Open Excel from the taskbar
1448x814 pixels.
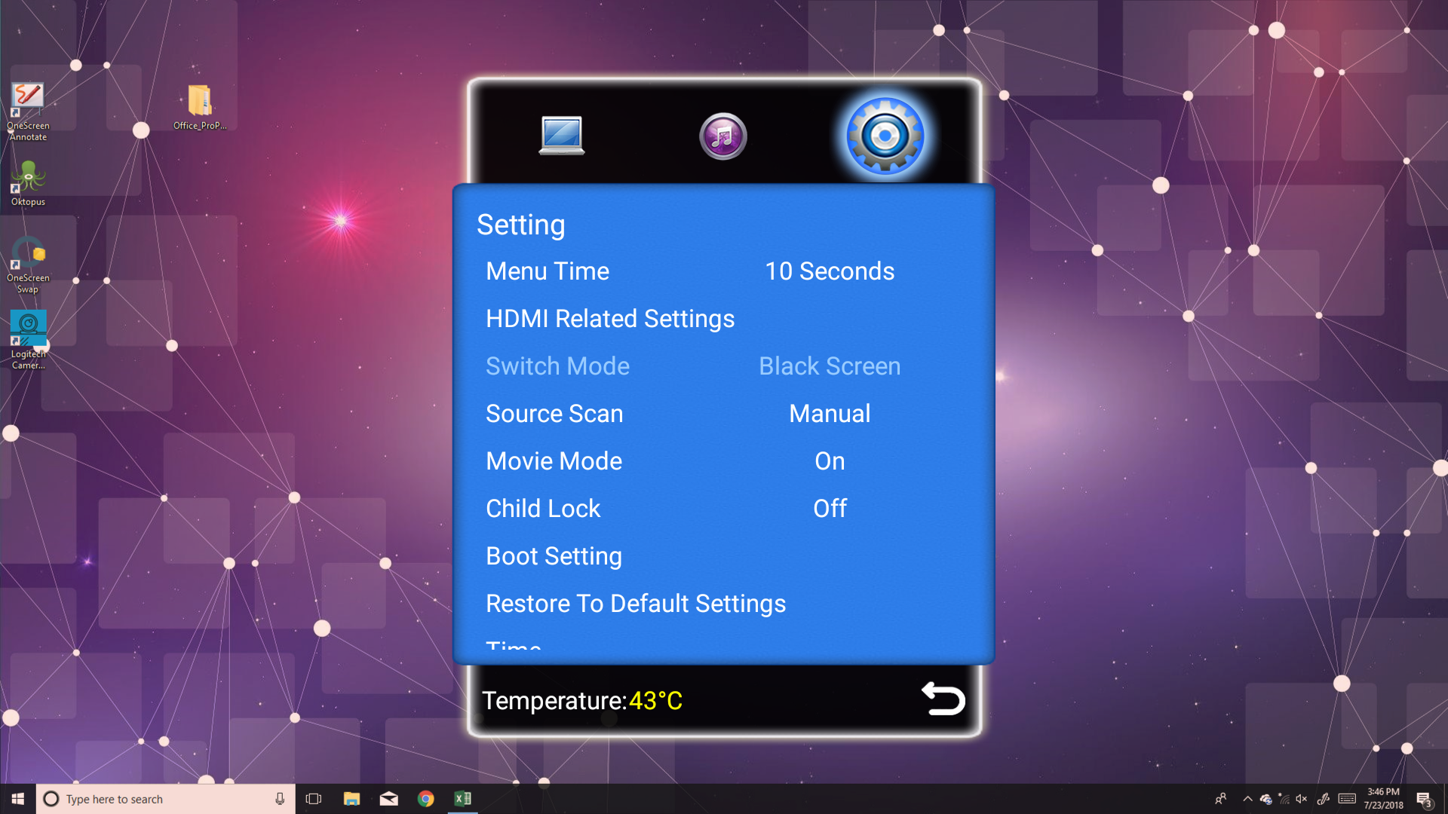tap(462, 799)
